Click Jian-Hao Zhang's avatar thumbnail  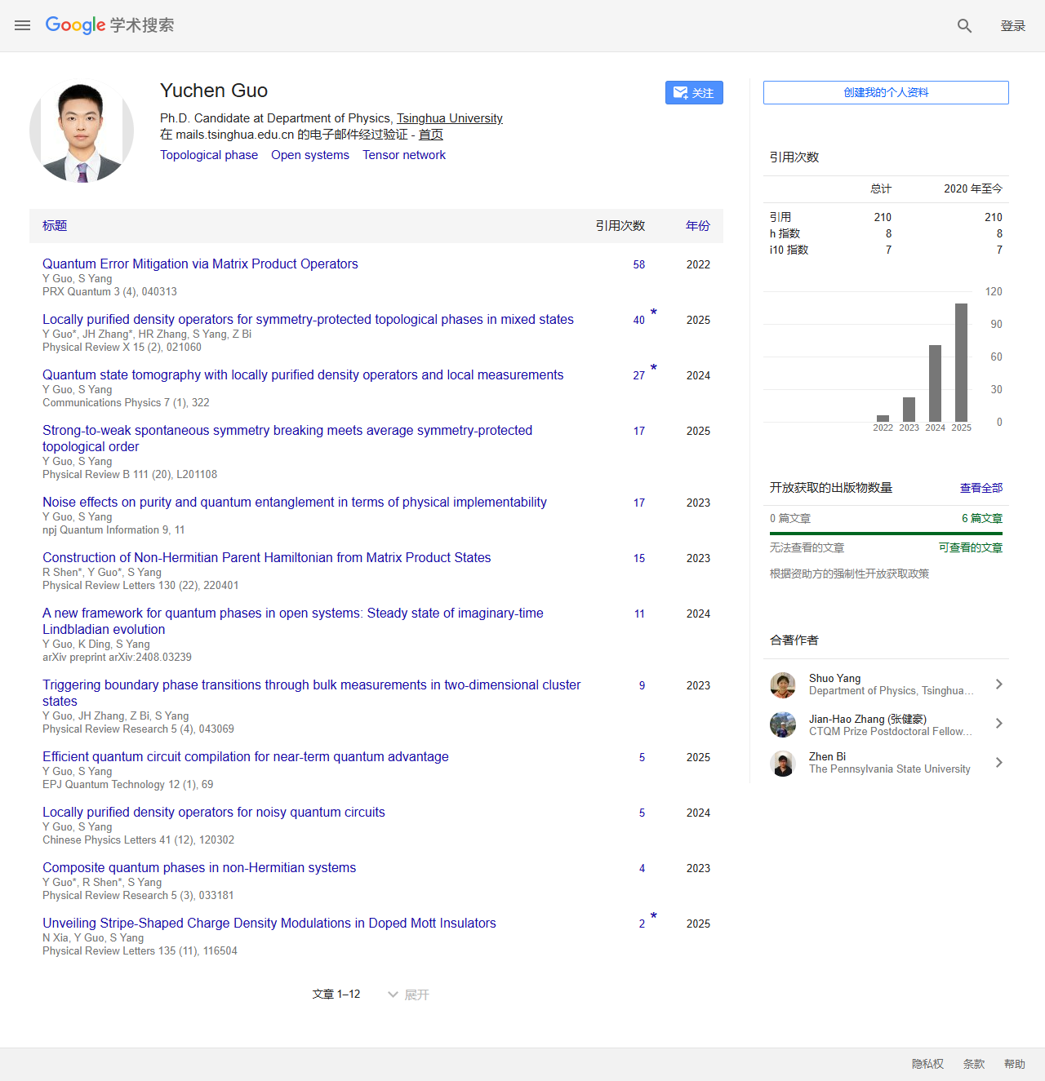click(x=783, y=724)
